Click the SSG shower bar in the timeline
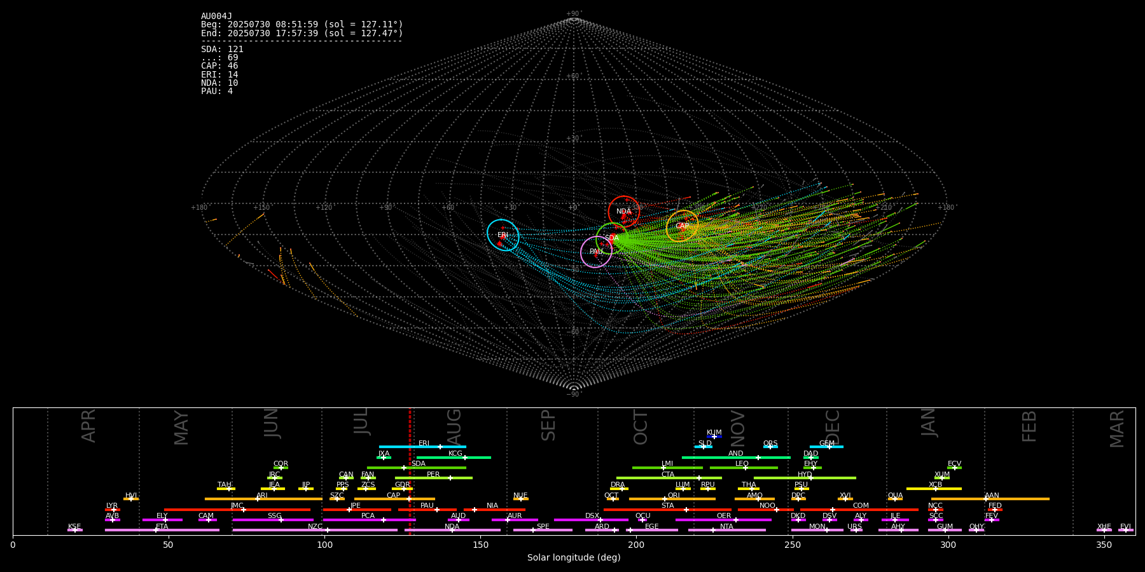Screen dimensions: 1145x572 pos(273,520)
